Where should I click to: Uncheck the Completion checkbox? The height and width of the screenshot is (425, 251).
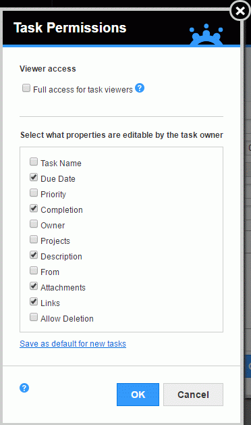click(34, 208)
